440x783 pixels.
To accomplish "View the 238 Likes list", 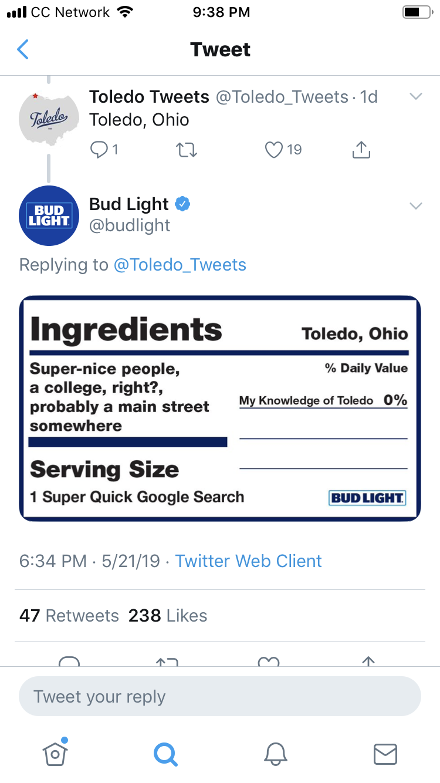I will coord(168,616).
